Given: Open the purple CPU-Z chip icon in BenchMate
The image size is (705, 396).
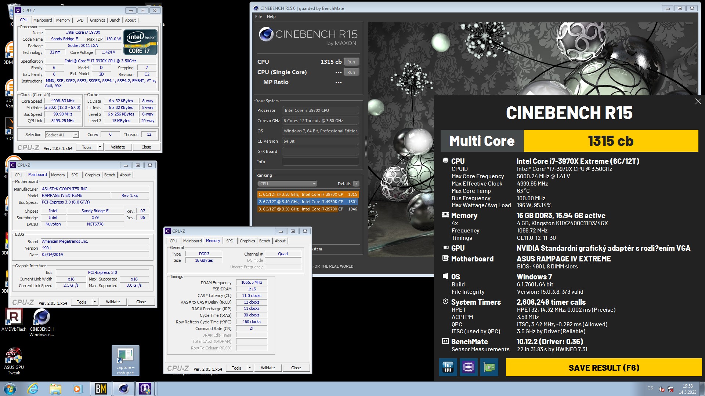Looking at the screenshot, I should point(469,367).
